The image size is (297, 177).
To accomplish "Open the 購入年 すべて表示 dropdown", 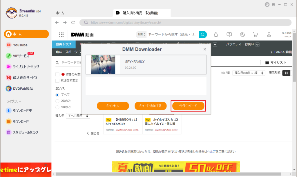I will [78, 116].
